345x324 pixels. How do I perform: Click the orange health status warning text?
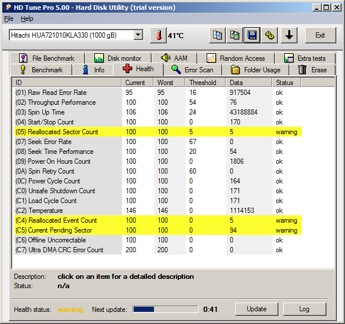71,310
